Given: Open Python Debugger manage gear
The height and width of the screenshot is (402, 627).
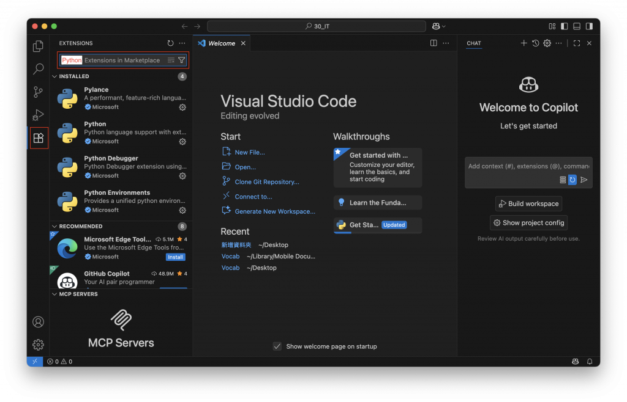Looking at the screenshot, I should click(182, 176).
